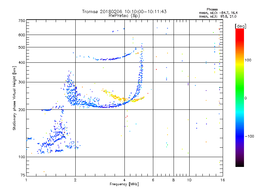This screenshot has height=196, width=262.
Task: Click the 'Phases' header text
Action: pyautogui.click(x=212, y=9)
